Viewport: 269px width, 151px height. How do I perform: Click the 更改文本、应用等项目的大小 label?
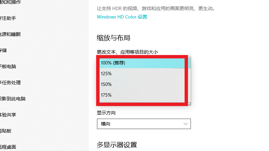point(127,52)
